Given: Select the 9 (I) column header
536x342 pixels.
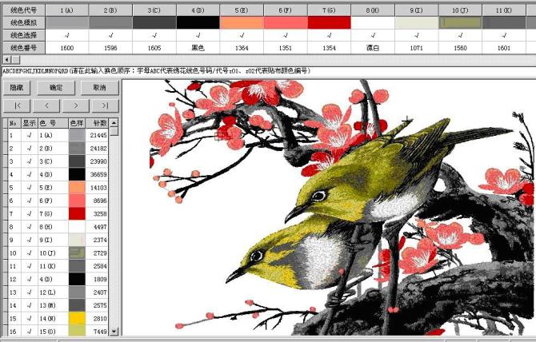Looking at the screenshot, I should tap(417, 10).
